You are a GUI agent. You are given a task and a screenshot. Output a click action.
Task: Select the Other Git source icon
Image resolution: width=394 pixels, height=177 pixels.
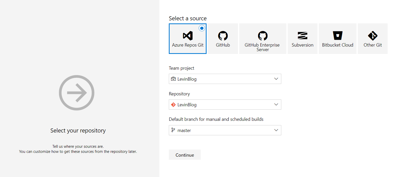click(373, 36)
